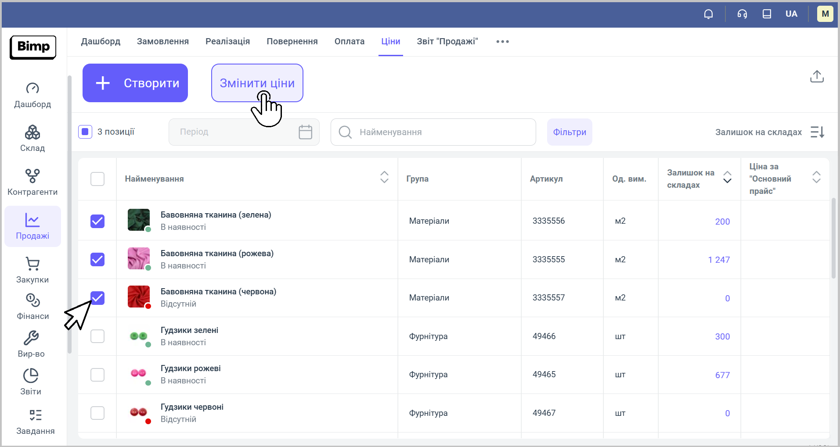Click the Створити button

coord(135,83)
